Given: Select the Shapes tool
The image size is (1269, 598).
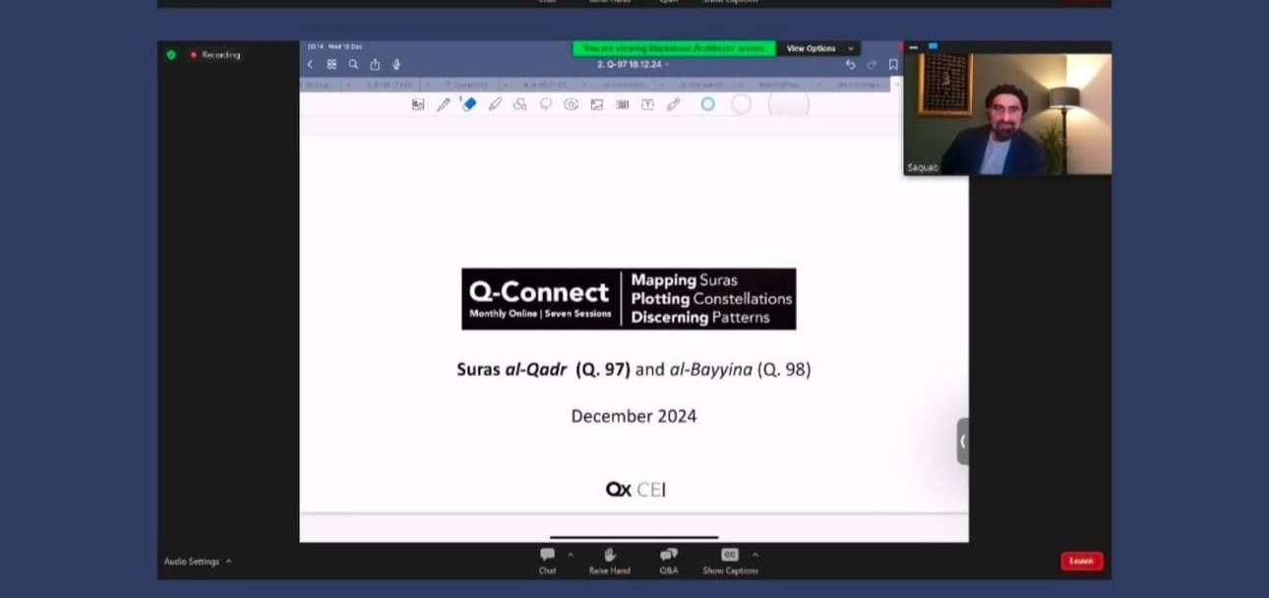Looking at the screenshot, I should click(520, 104).
